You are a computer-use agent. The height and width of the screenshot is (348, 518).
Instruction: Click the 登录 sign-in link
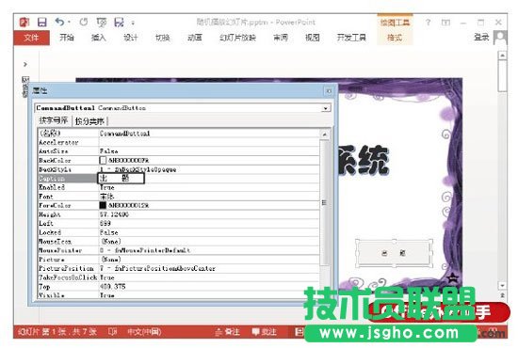(x=481, y=38)
